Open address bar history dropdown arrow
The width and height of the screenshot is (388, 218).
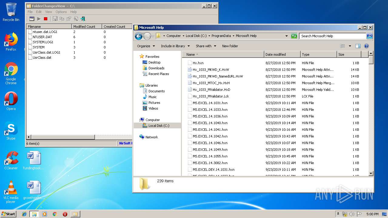(x=286, y=36)
